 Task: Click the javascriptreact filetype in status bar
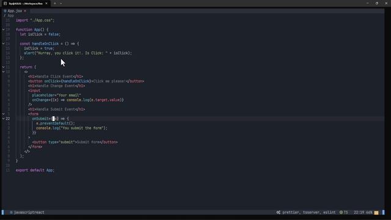[x=29, y=212]
